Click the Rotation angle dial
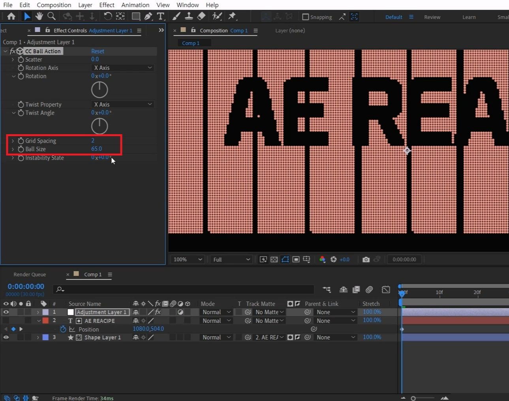 (100, 90)
